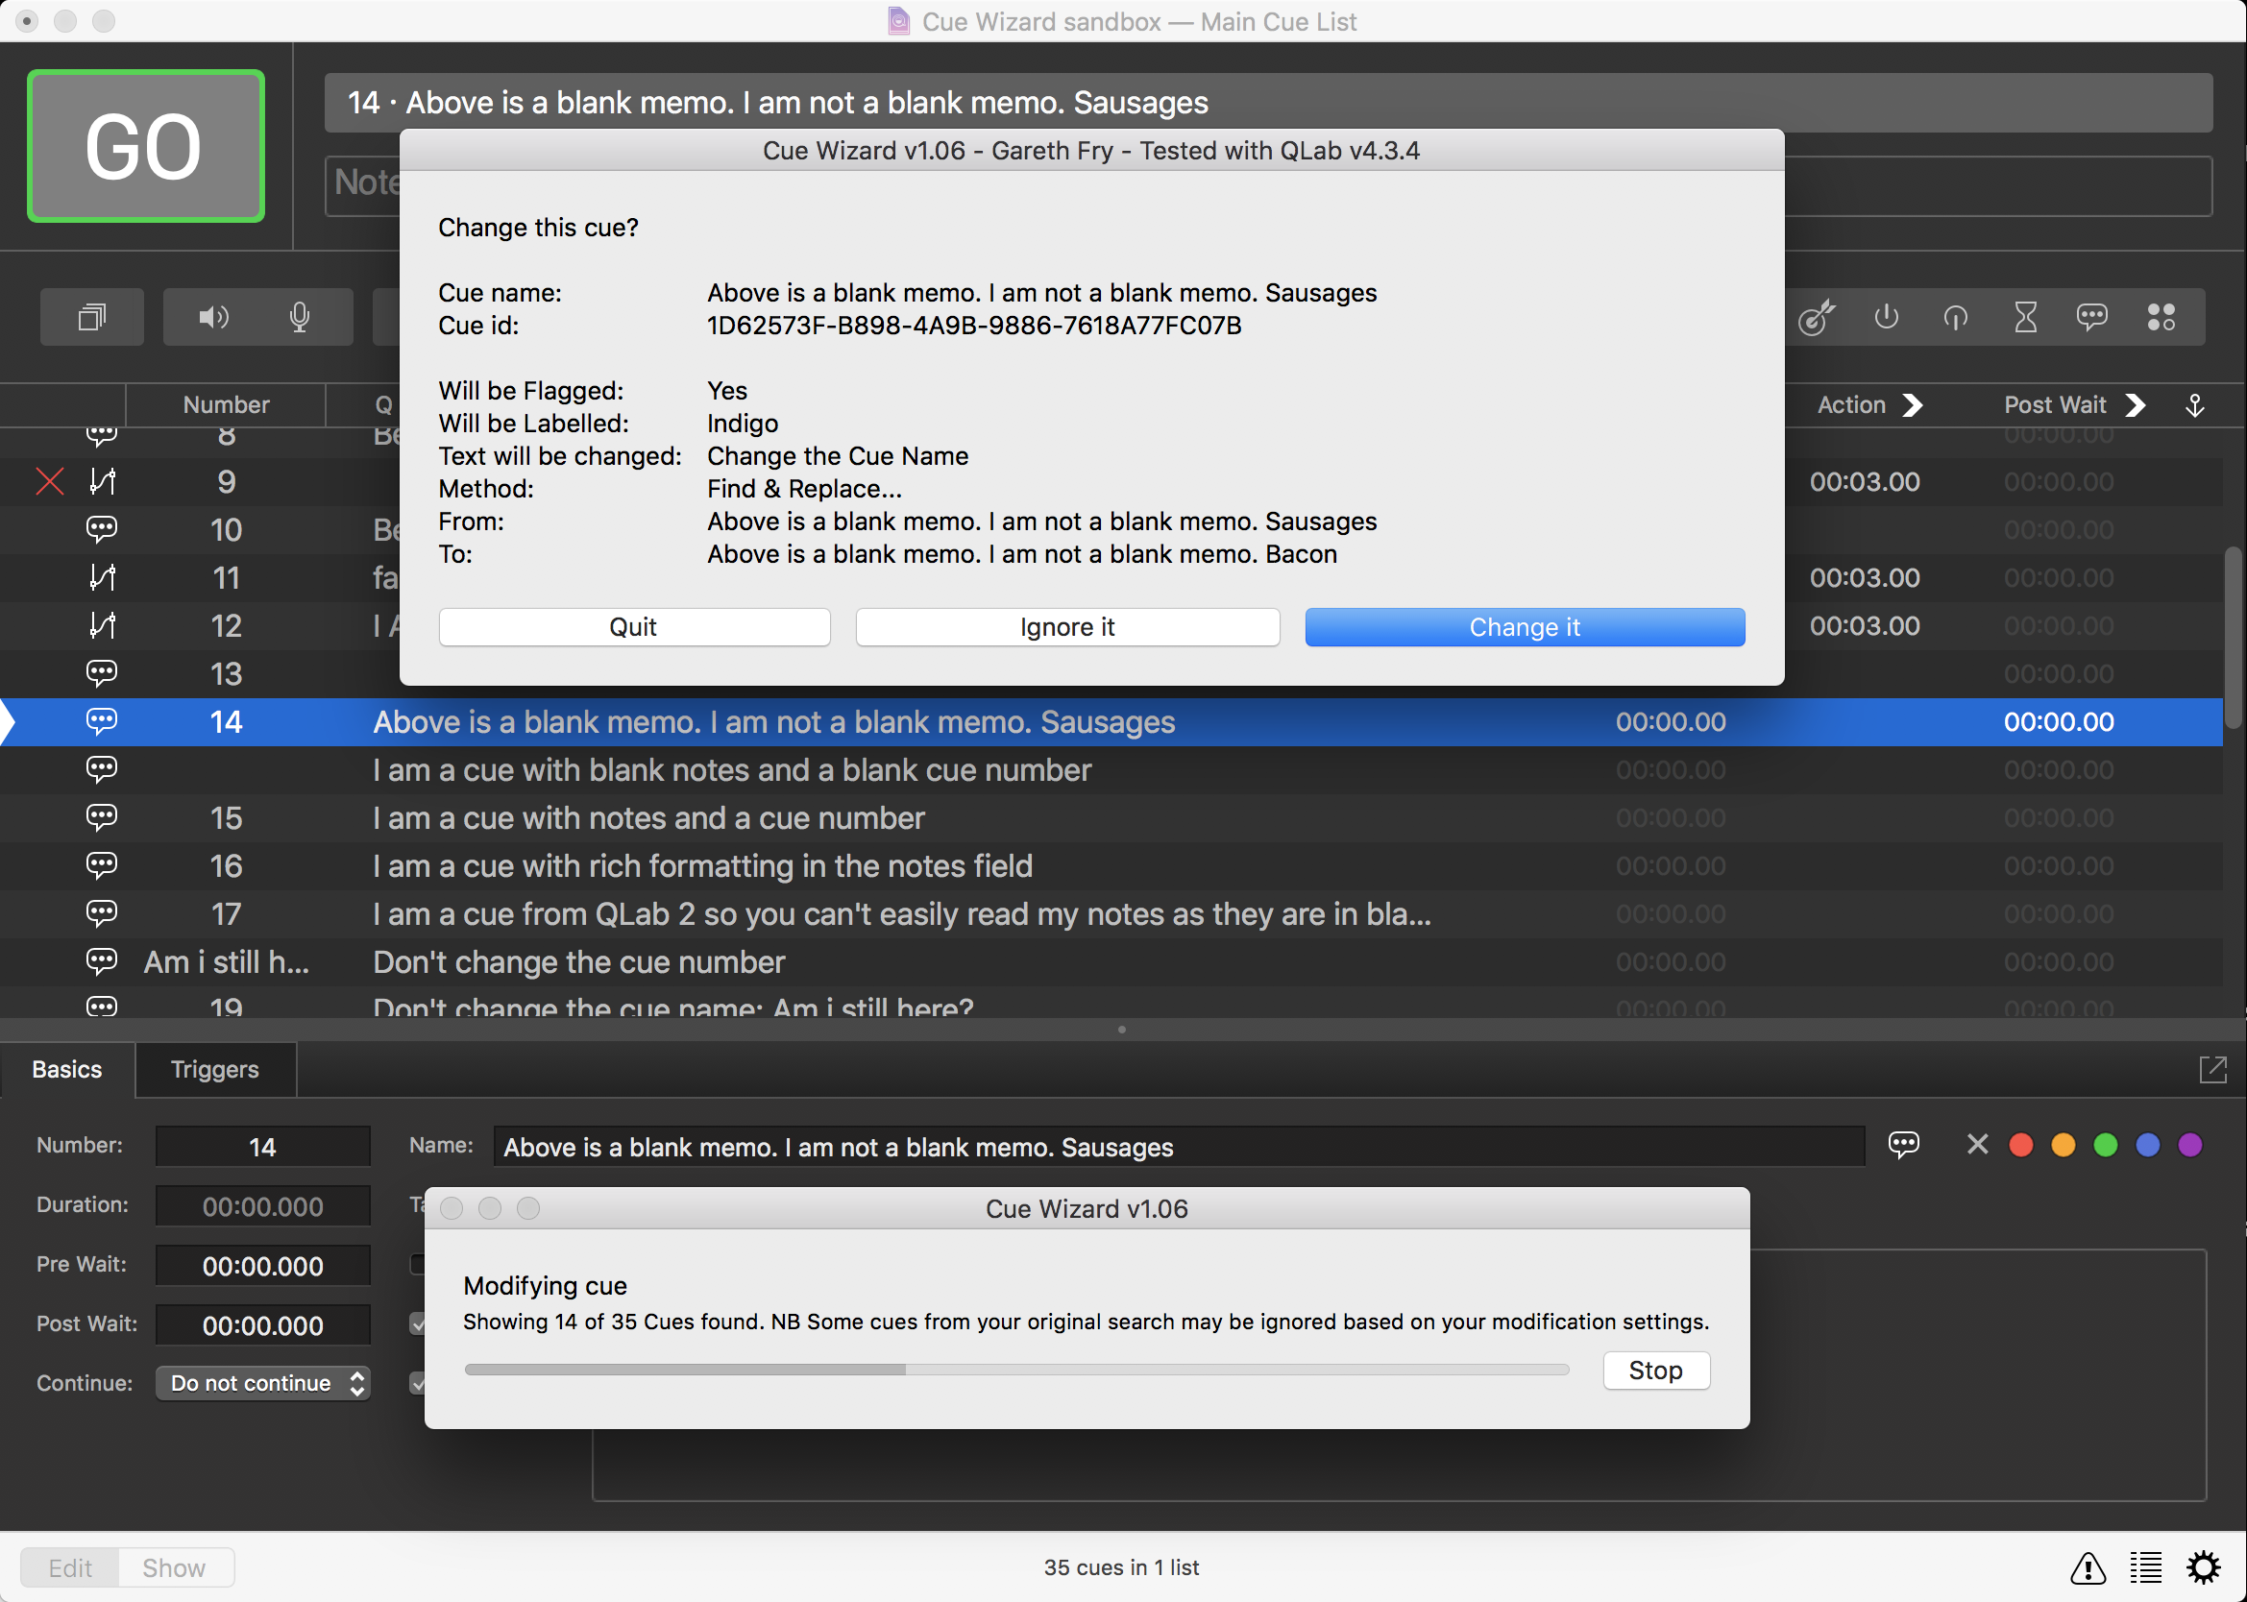This screenshot has height=1602, width=2247.
Task: Click the QLab document icon in title bar
Action: (x=897, y=21)
